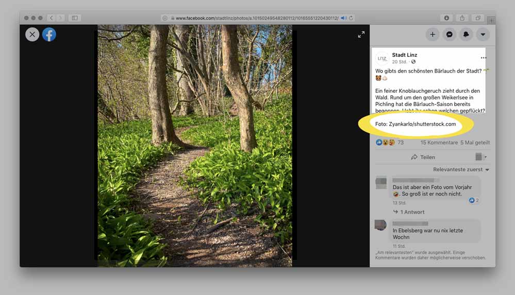Mute the tab audio in address bar
The width and height of the screenshot is (515, 295).
coord(344,18)
